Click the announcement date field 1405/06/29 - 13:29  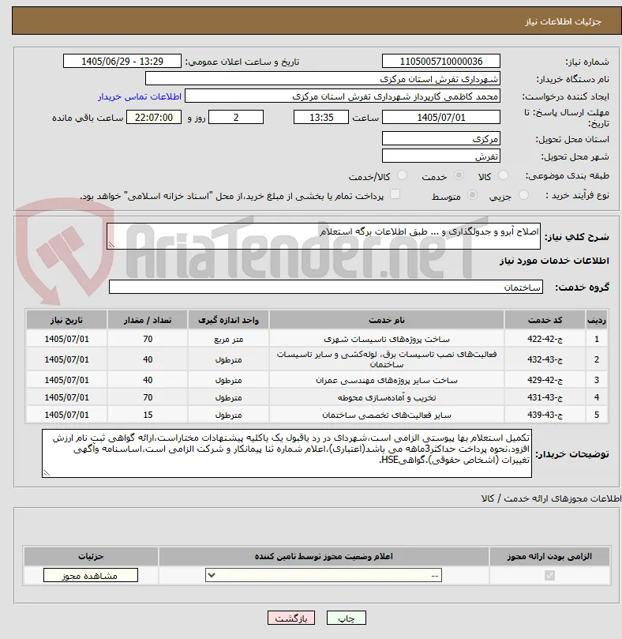coord(122,61)
